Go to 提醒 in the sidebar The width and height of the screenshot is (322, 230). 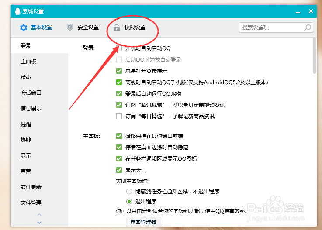coord(39,124)
